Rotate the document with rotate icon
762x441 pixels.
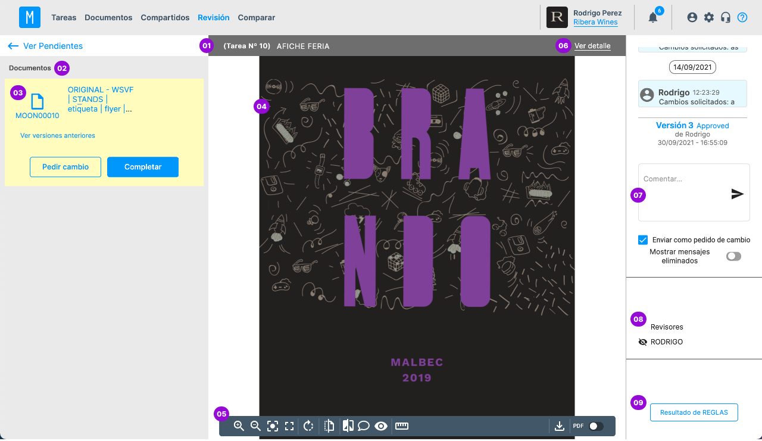pyautogui.click(x=308, y=426)
